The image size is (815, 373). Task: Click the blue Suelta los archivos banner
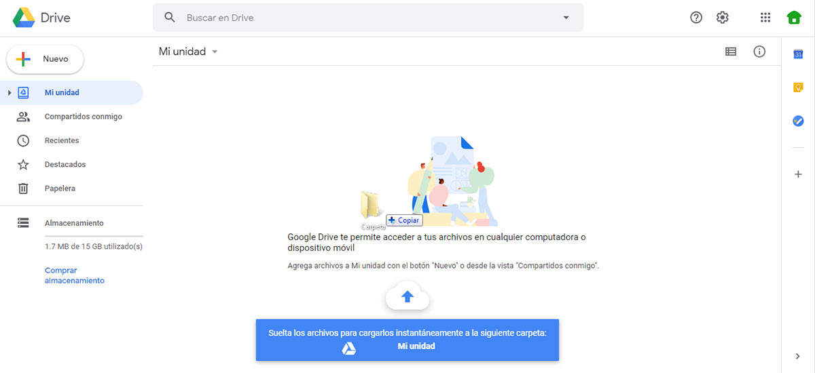pos(407,340)
